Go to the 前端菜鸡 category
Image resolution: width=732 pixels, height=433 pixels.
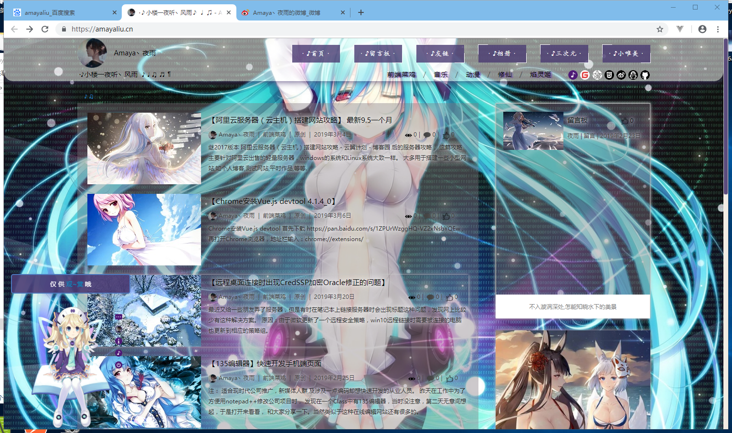401,75
